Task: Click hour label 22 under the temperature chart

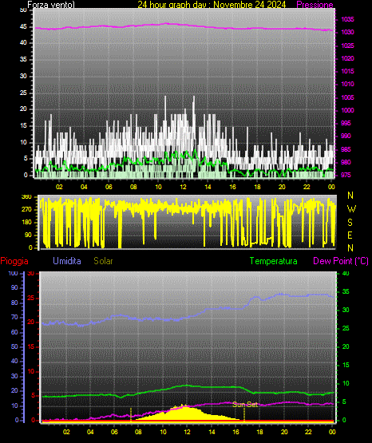Action: 308,432
